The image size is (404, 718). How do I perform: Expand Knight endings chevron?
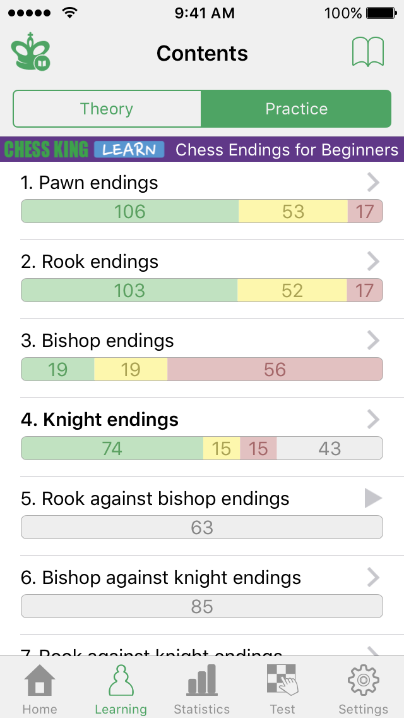(x=373, y=420)
